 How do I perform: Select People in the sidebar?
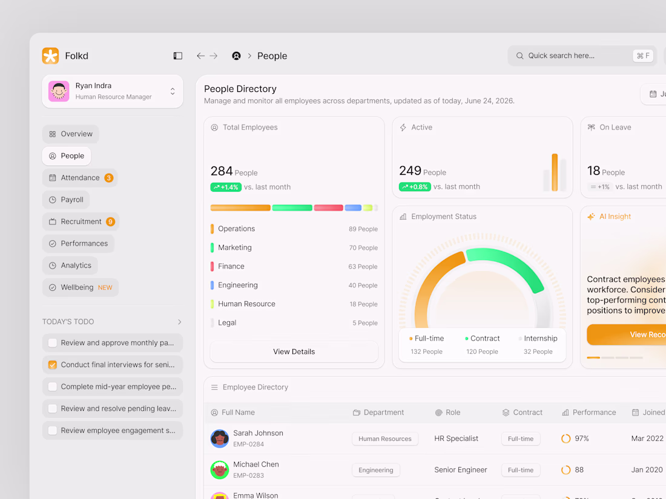[x=66, y=155]
